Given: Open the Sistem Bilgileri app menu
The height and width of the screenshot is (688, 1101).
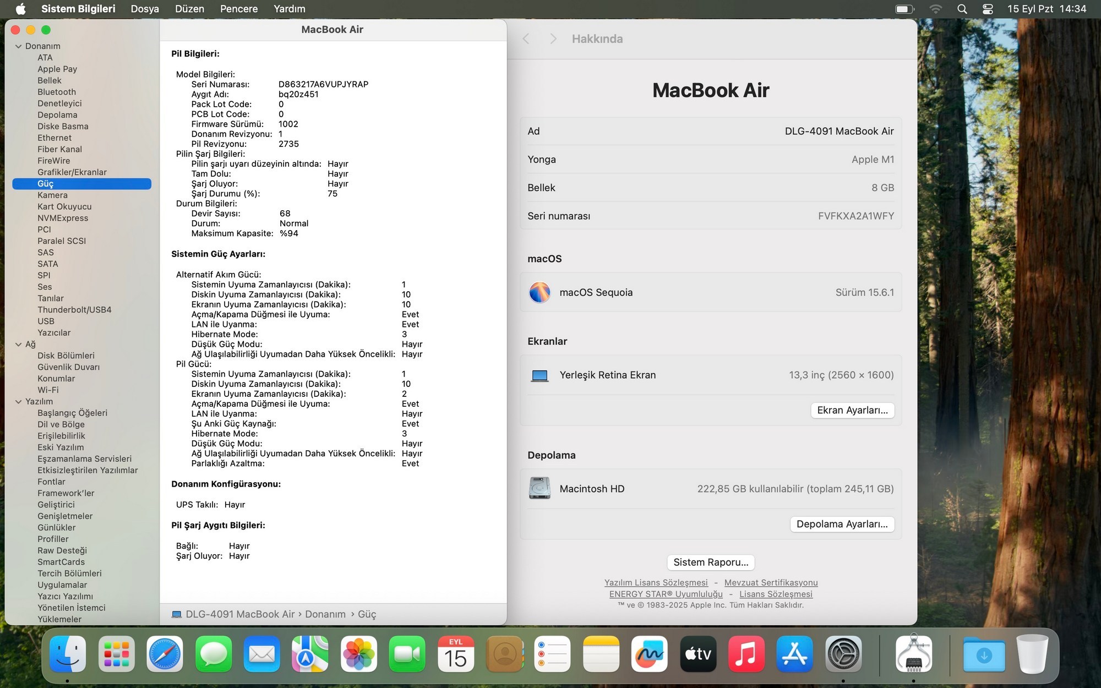Looking at the screenshot, I should click(78, 9).
